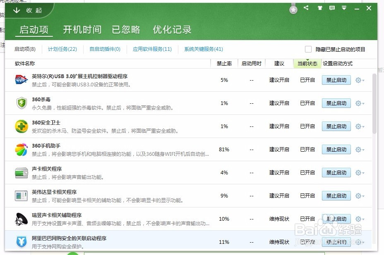Switch to 启动项 tab
The image size is (384, 255).
point(34,30)
